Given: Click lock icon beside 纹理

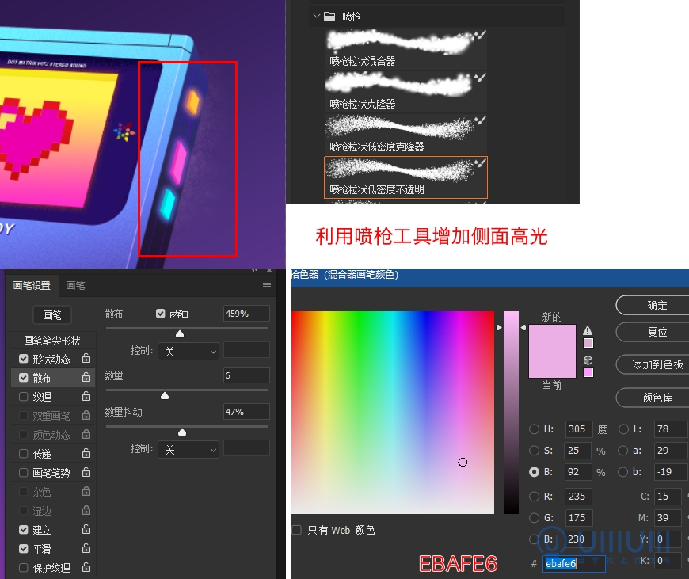Looking at the screenshot, I should click(x=86, y=396).
